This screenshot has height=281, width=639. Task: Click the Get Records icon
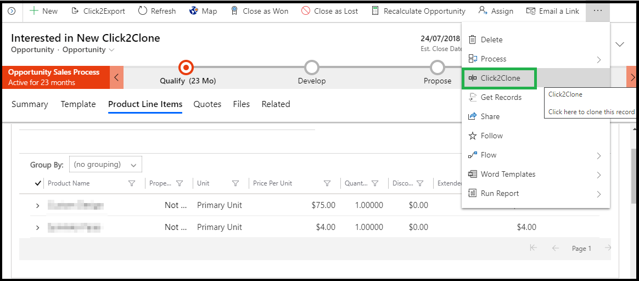click(x=472, y=97)
